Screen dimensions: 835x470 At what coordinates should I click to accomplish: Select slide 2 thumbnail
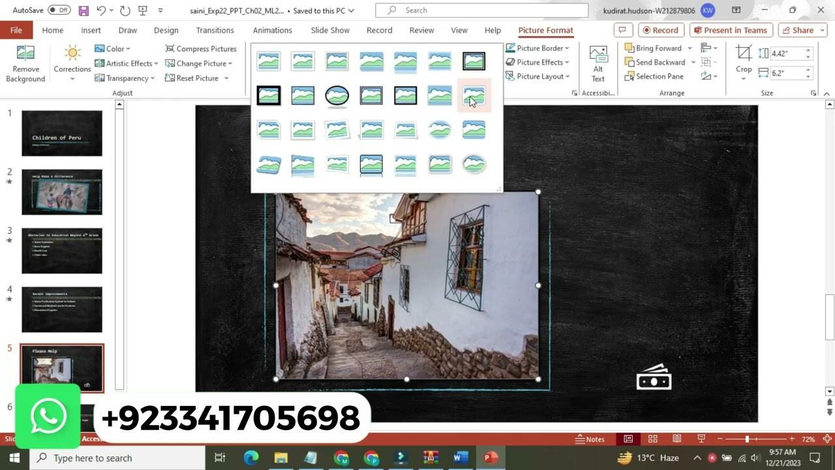coord(62,192)
